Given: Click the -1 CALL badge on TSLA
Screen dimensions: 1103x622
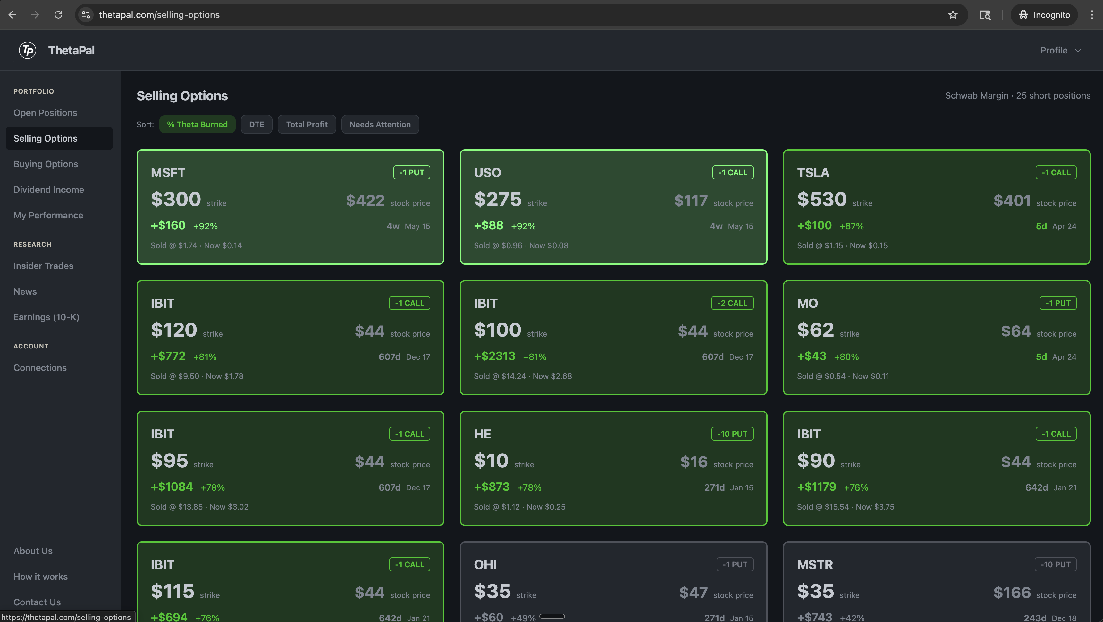Looking at the screenshot, I should tap(1056, 172).
